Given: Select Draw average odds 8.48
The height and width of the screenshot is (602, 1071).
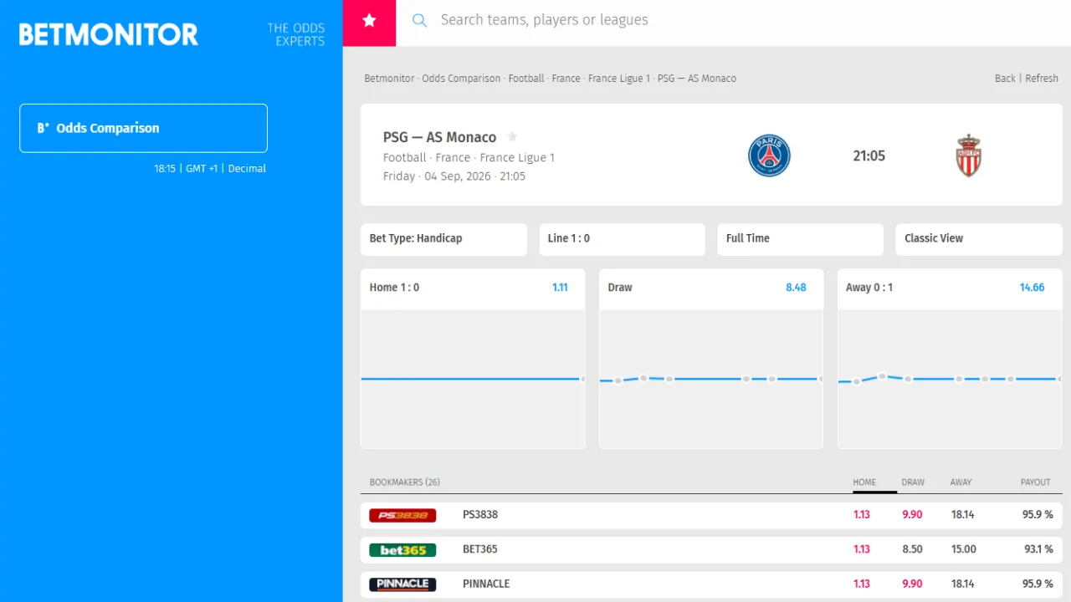Looking at the screenshot, I should pos(796,287).
